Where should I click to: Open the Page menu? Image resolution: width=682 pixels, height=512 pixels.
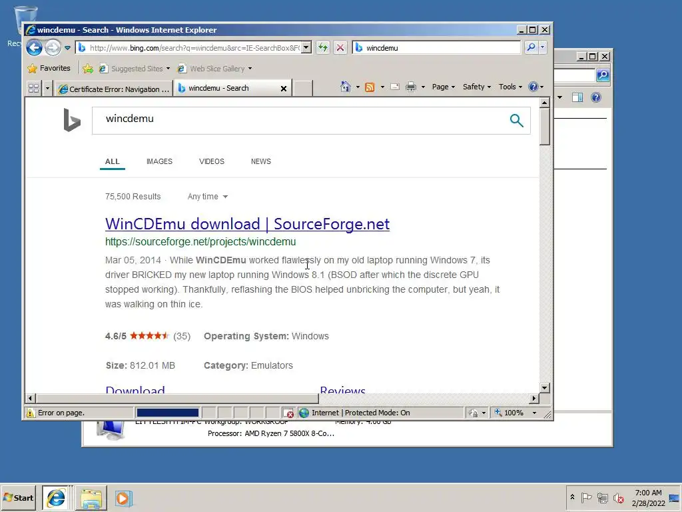pos(443,87)
